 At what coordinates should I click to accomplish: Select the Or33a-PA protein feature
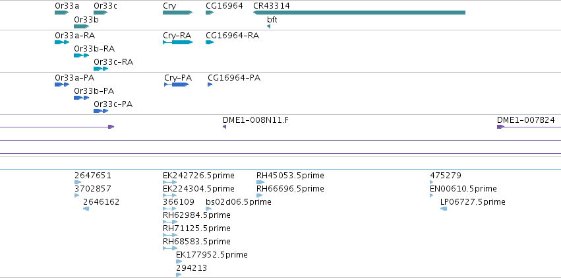(62, 85)
